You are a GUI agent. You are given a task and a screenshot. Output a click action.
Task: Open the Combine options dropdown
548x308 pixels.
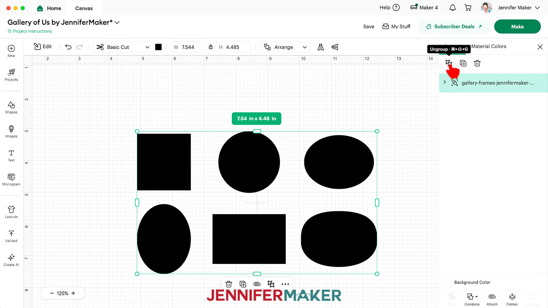(472, 299)
